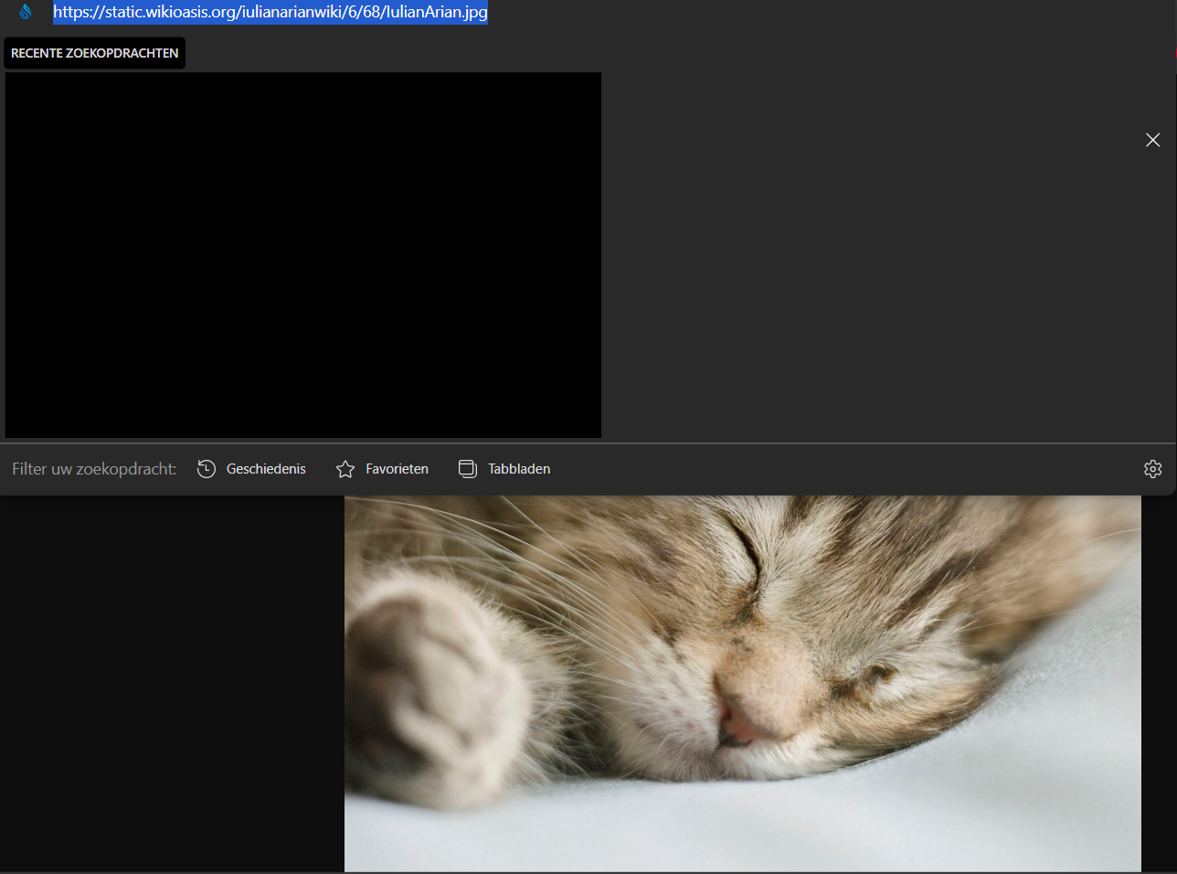Click the star icon beside Favorieten
This screenshot has width=1177, height=874.
point(345,469)
